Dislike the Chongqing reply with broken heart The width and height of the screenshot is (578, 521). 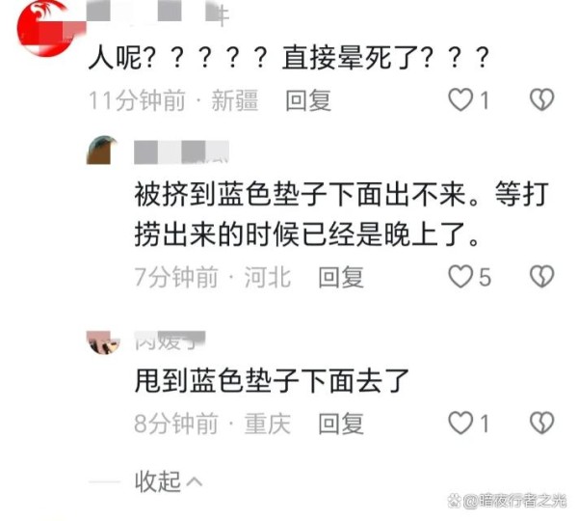point(541,423)
